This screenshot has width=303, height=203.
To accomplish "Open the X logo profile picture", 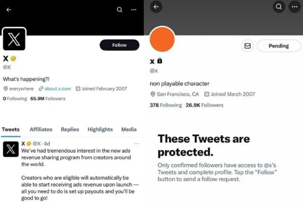I will pos(14,40).
